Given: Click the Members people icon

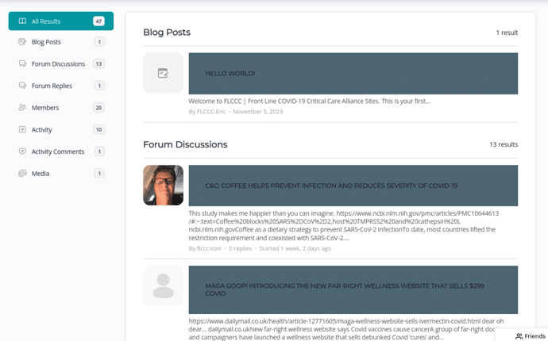Looking at the screenshot, I should click(22, 108).
